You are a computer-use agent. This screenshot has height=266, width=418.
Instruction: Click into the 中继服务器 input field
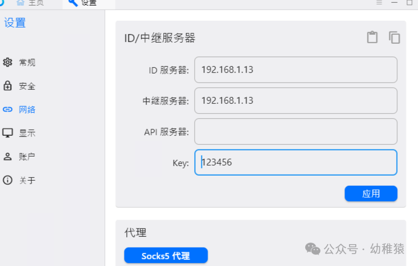pos(296,101)
